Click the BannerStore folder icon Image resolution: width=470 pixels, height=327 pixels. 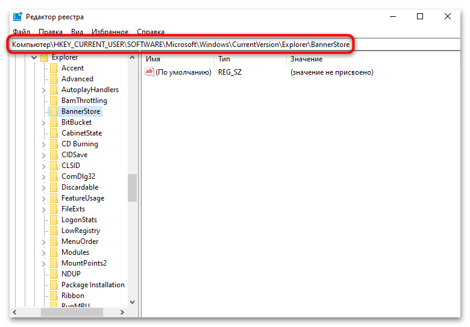click(54, 111)
